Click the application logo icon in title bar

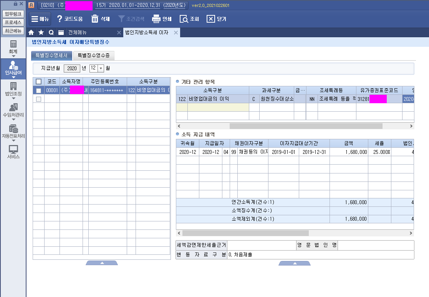[31, 5]
